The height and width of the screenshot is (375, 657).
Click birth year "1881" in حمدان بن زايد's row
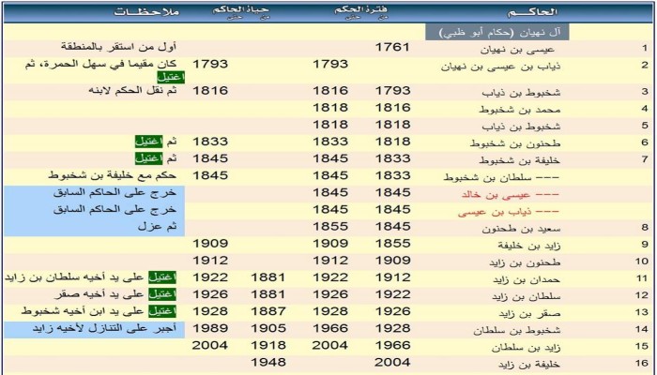pos(268,277)
